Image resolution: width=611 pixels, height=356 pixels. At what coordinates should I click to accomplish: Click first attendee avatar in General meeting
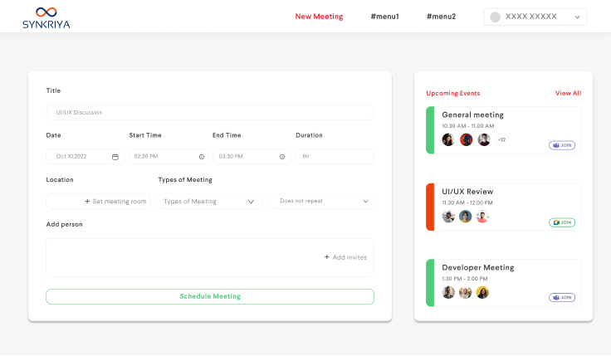[x=448, y=139]
